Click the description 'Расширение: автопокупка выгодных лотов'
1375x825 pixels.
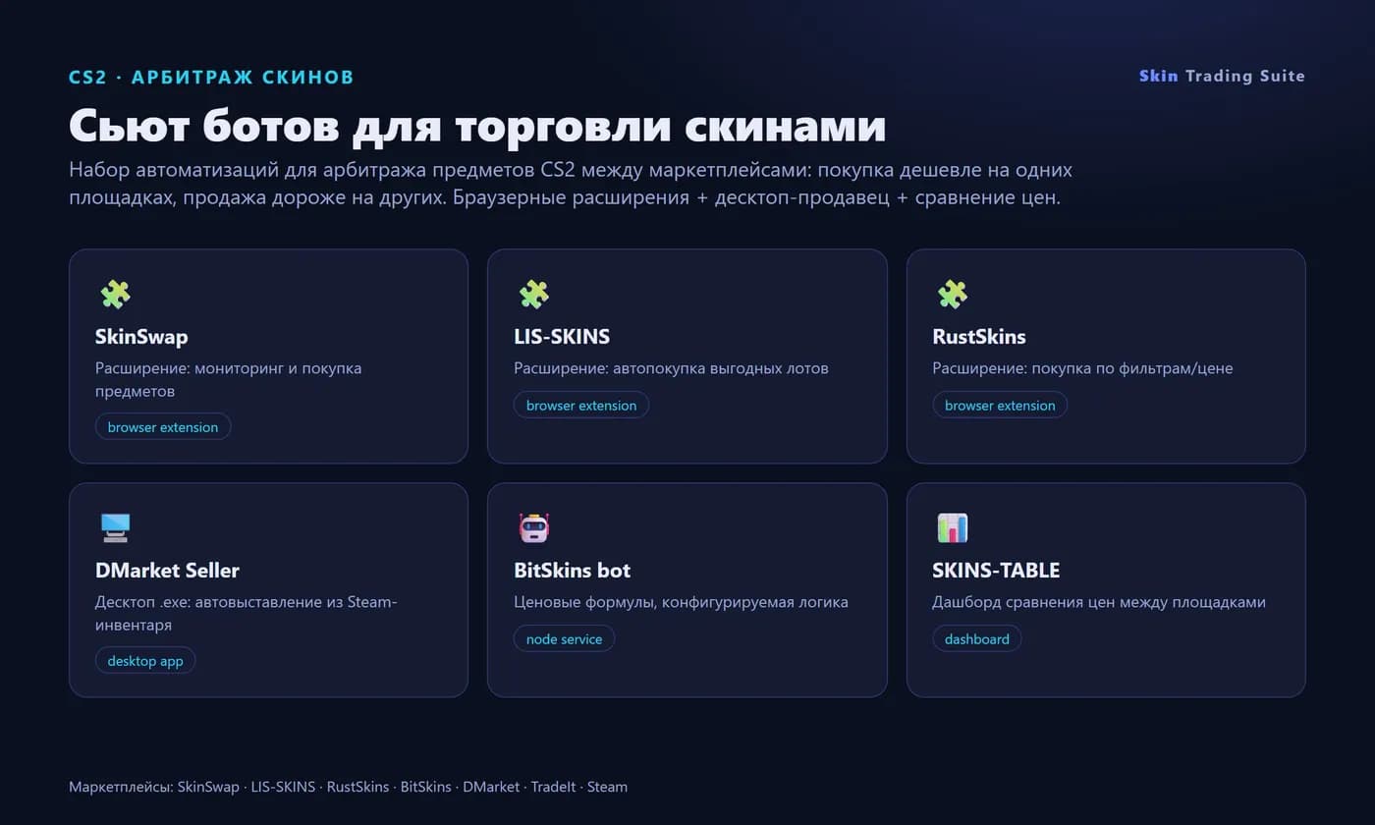coord(671,368)
